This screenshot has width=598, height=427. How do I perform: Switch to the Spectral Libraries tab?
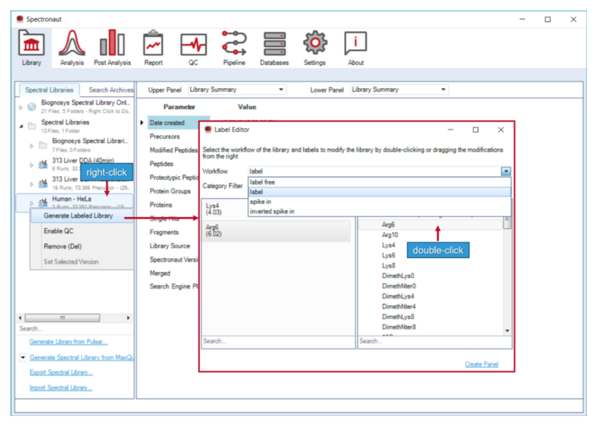pos(49,90)
